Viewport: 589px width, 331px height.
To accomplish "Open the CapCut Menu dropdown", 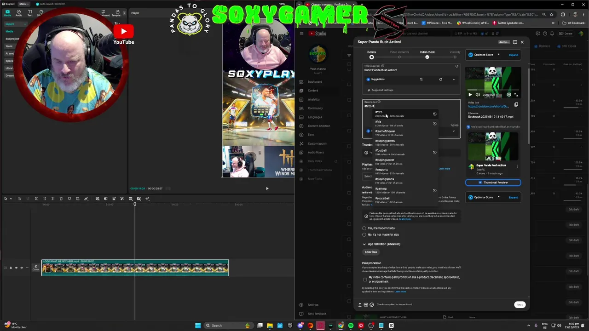I will coord(23,4).
